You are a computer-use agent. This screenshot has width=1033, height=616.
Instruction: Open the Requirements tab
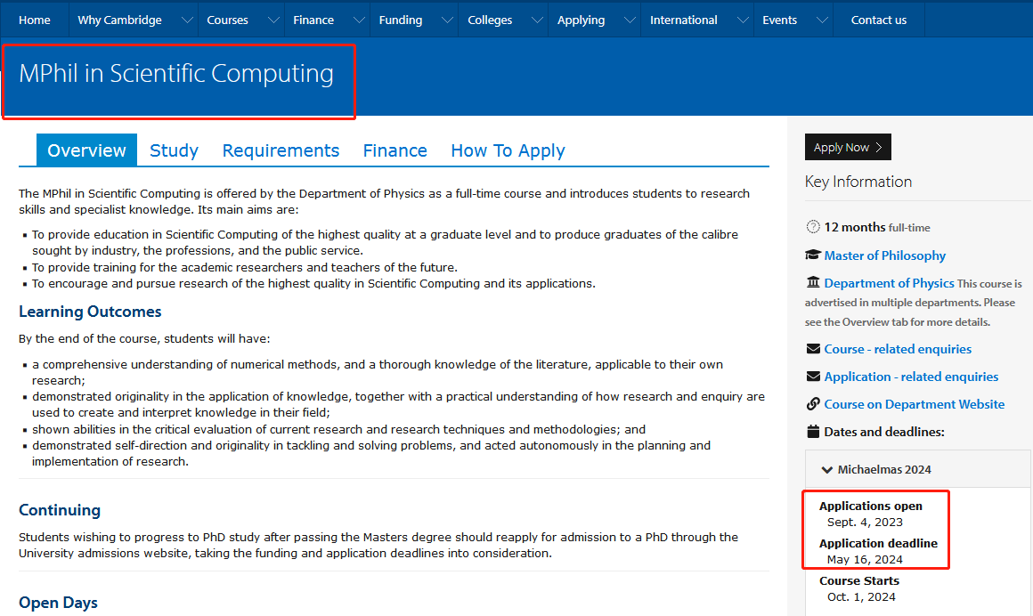pyautogui.click(x=281, y=150)
